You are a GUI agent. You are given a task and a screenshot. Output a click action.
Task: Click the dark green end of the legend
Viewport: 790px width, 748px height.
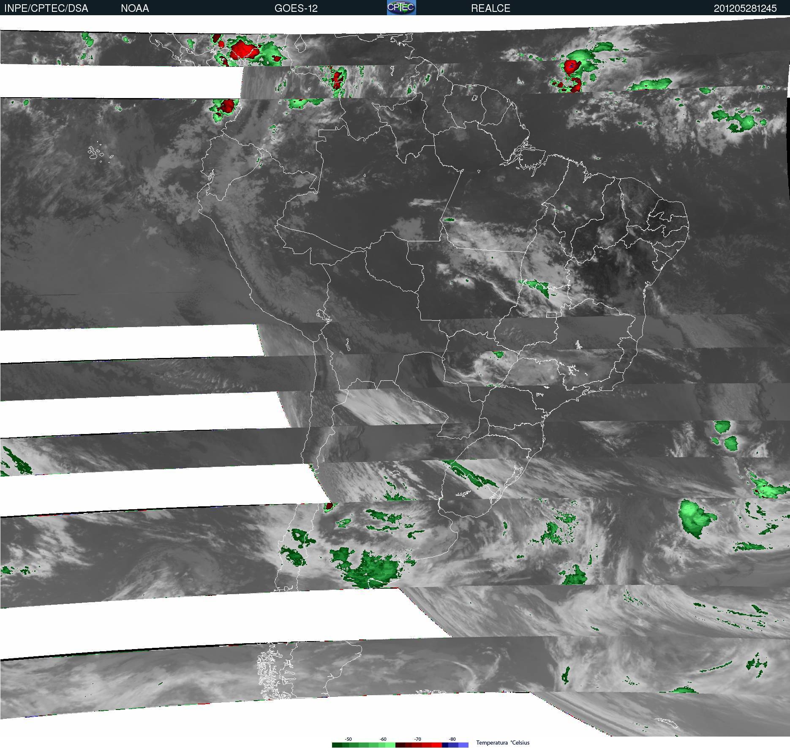click(337, 745)
